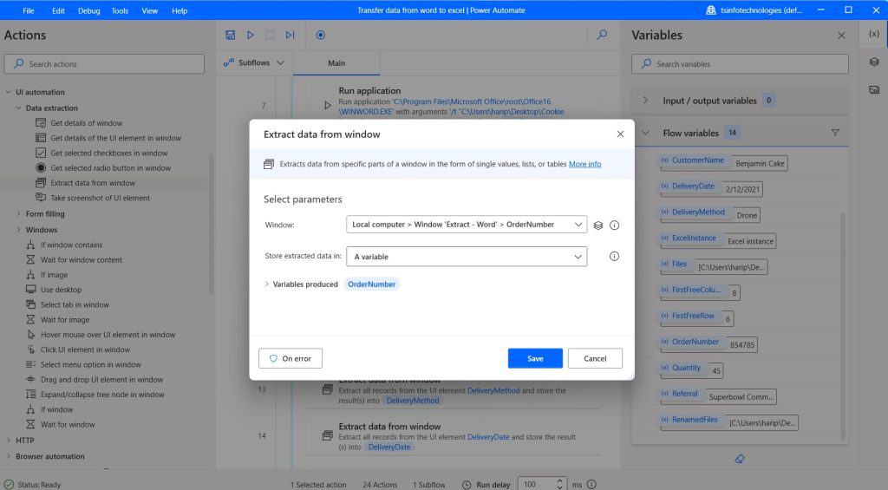The image size is (888, 490).
Task: Select If window contains action
Action: point(71,245)
